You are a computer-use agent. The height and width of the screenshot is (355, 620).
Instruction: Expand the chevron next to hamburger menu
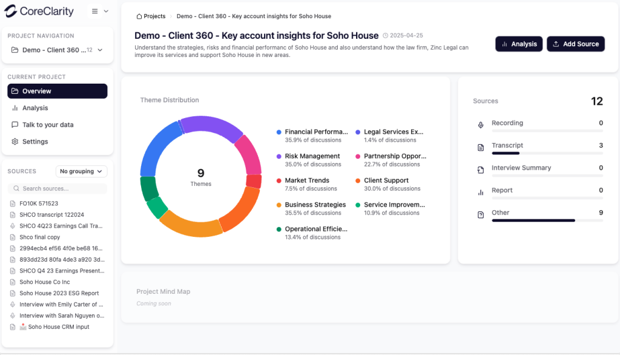point(107,12)
